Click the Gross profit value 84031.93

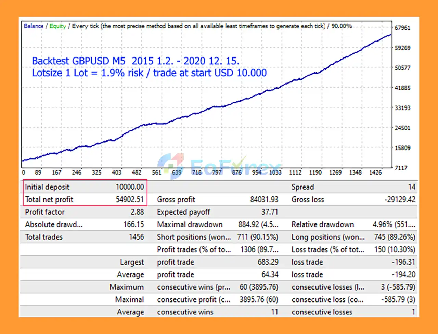coord(264,200)
